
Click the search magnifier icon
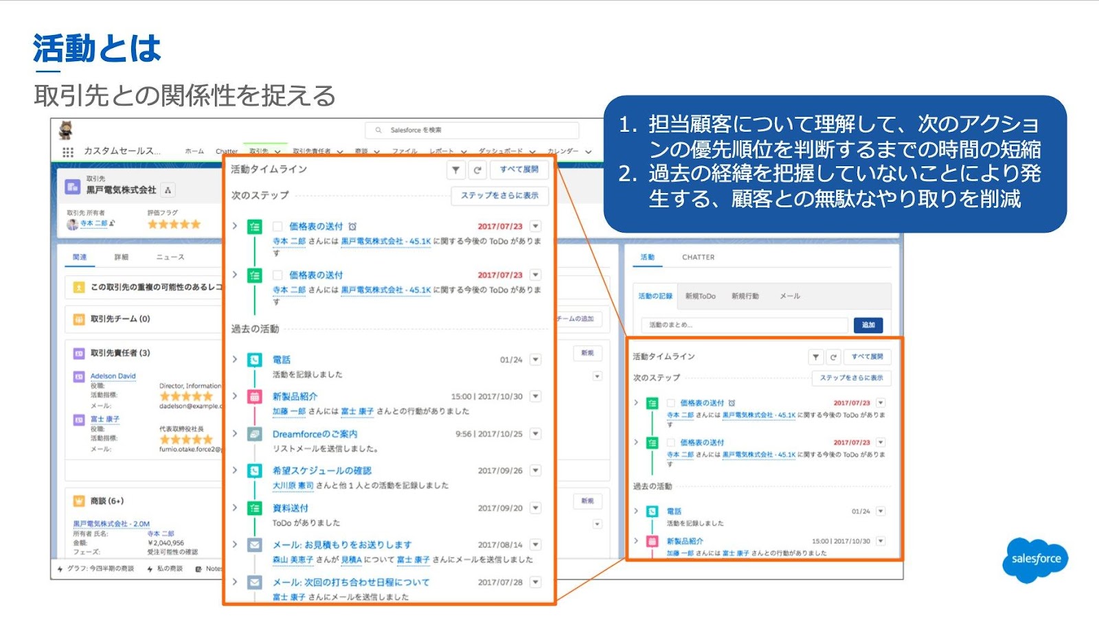tap(378, 130)
